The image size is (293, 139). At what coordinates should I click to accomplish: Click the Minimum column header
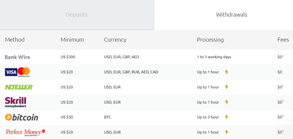[72, 40]
